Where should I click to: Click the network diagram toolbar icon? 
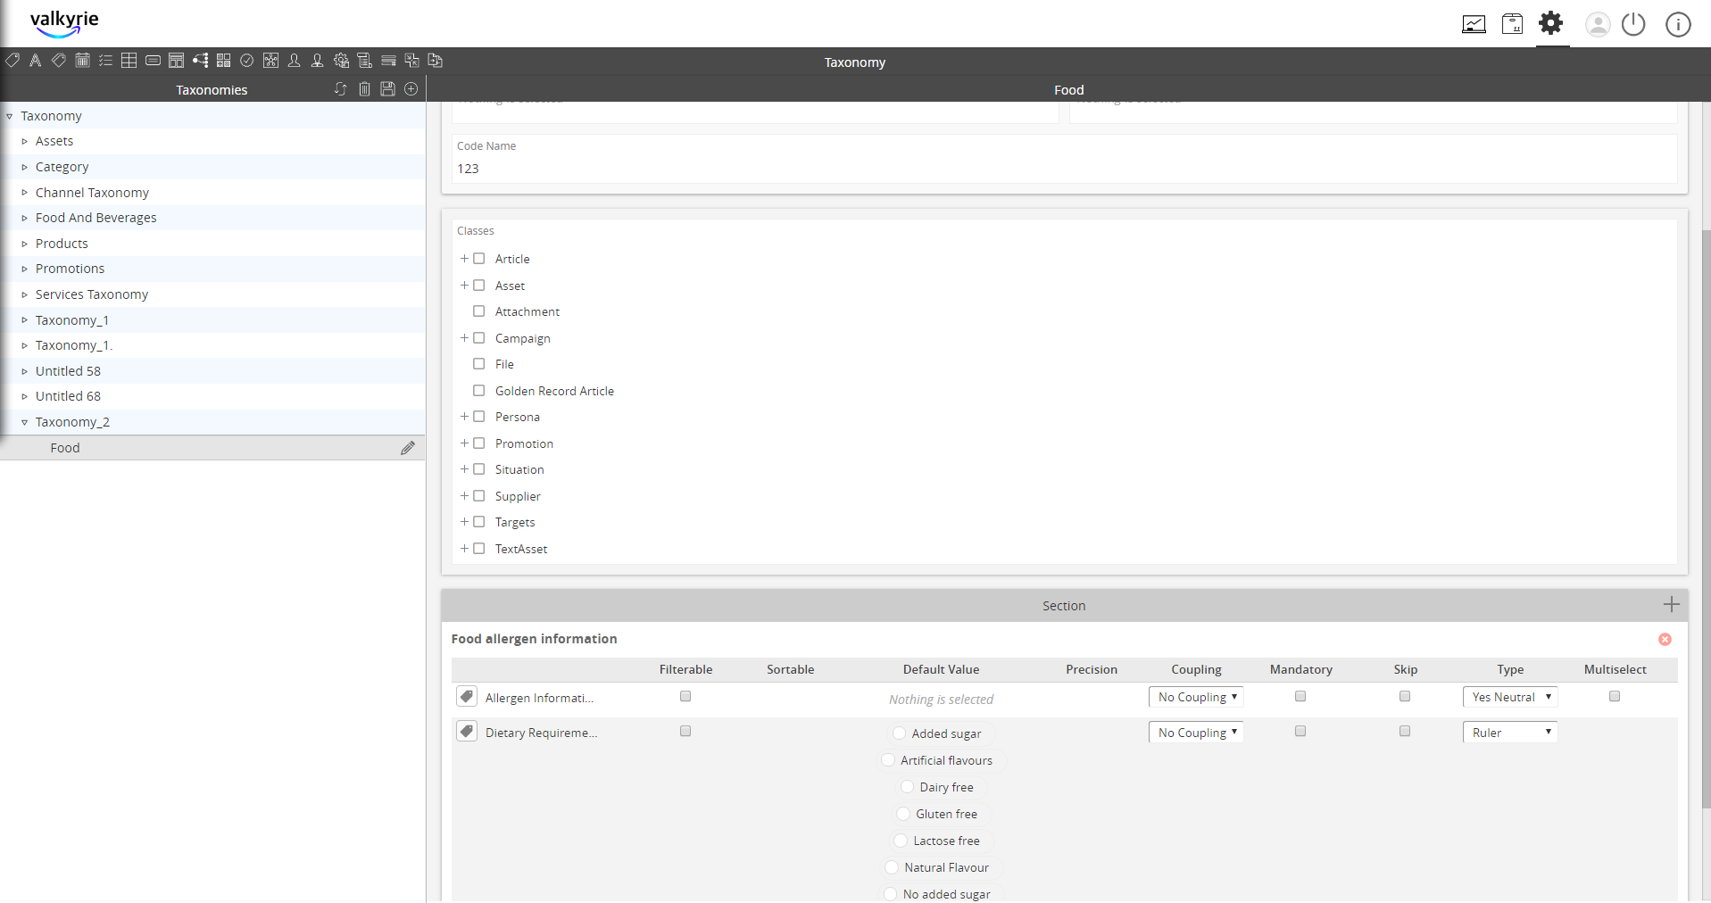pyautogui.click(x=270, y=61)
